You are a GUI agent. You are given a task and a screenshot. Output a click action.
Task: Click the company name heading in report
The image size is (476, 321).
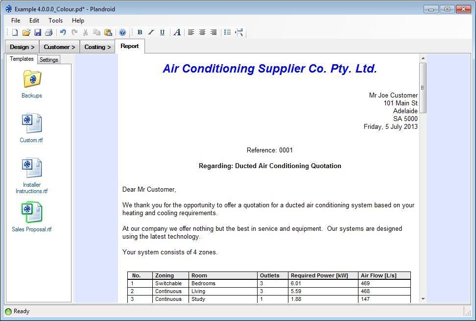click(x=270, y=69)
